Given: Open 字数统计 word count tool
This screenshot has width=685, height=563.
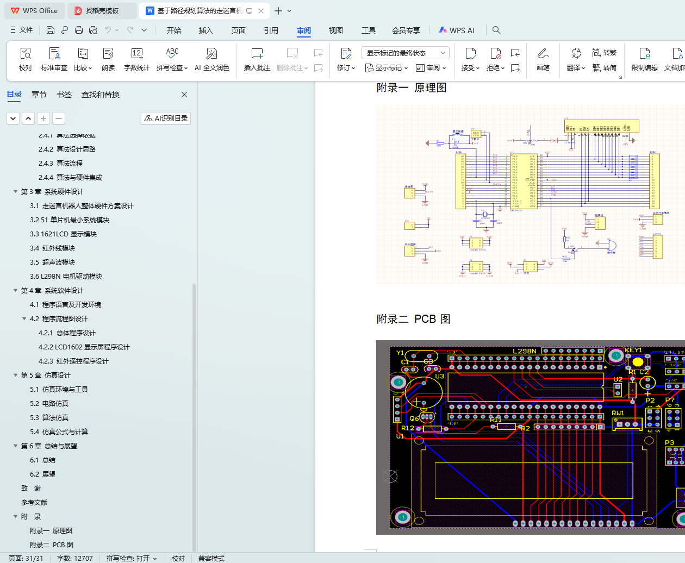Looking at the screenshot, I should click(x=136, y=59).
